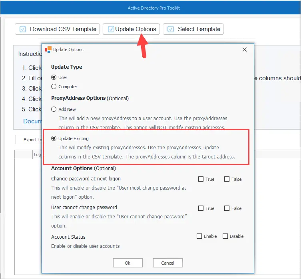
Task: Check True for Change password at next logon
Action: 201,179
